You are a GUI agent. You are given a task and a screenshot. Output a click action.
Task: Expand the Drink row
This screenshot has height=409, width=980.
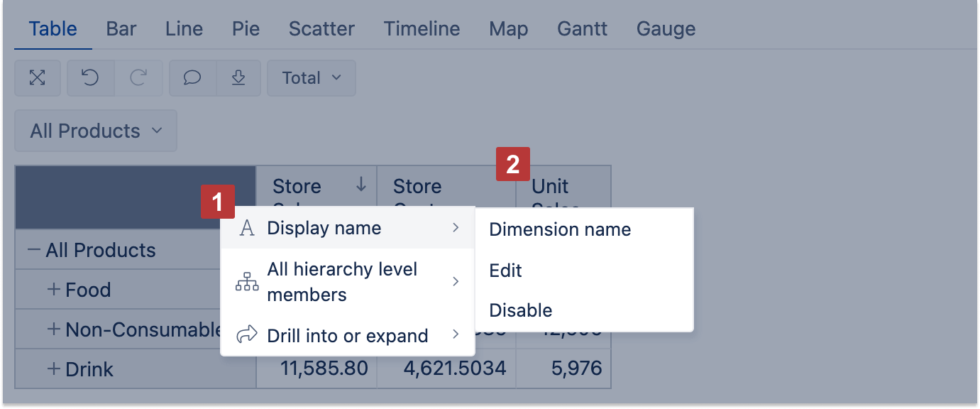click(53, 369)
